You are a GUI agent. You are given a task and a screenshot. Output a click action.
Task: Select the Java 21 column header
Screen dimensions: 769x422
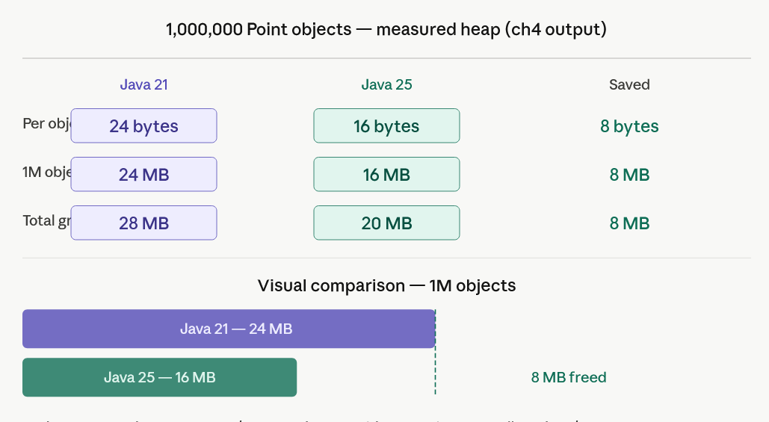(x=143, y=85)
